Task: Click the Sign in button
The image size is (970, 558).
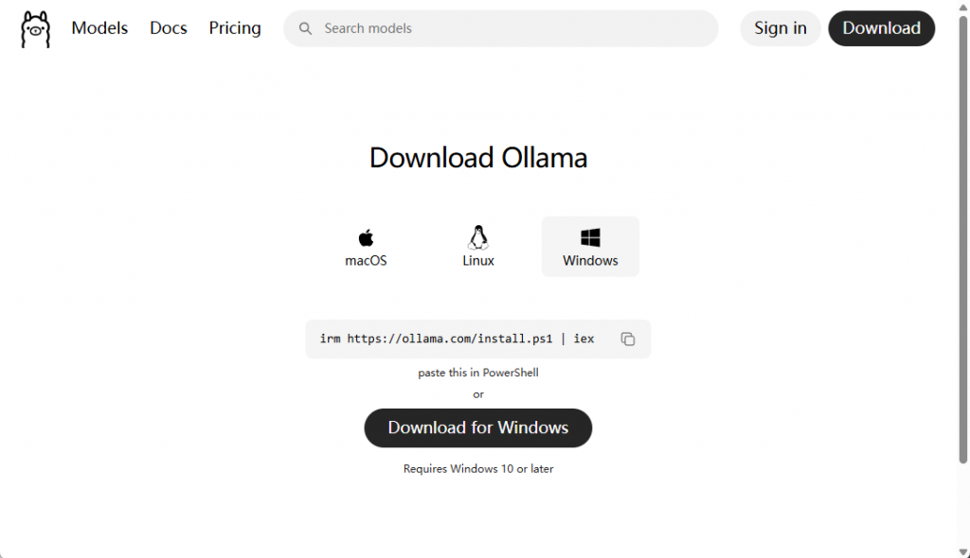Action: click(781, 28)
